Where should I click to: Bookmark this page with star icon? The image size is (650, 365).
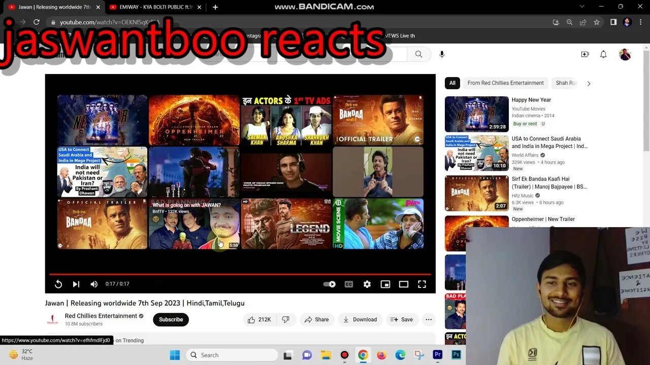point(597,22)
